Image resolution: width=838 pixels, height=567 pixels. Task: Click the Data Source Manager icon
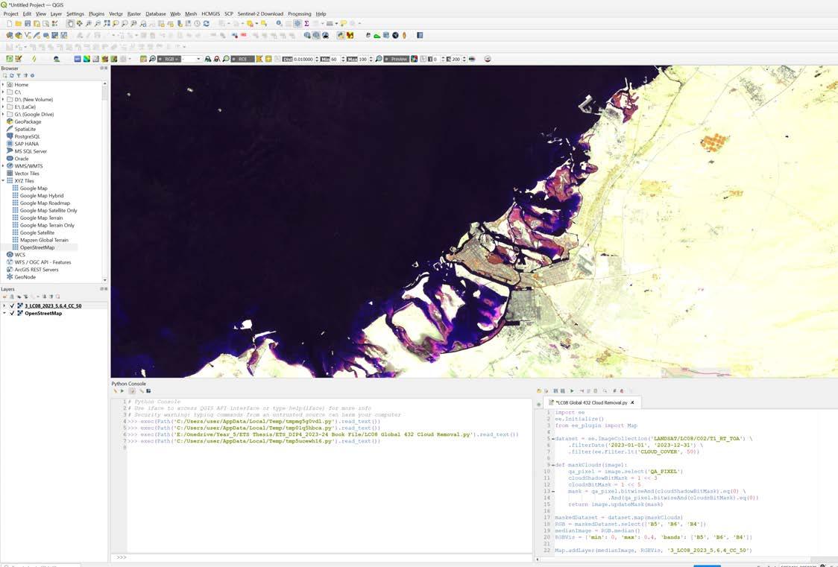pyautogui.click(x=10, y=35)
